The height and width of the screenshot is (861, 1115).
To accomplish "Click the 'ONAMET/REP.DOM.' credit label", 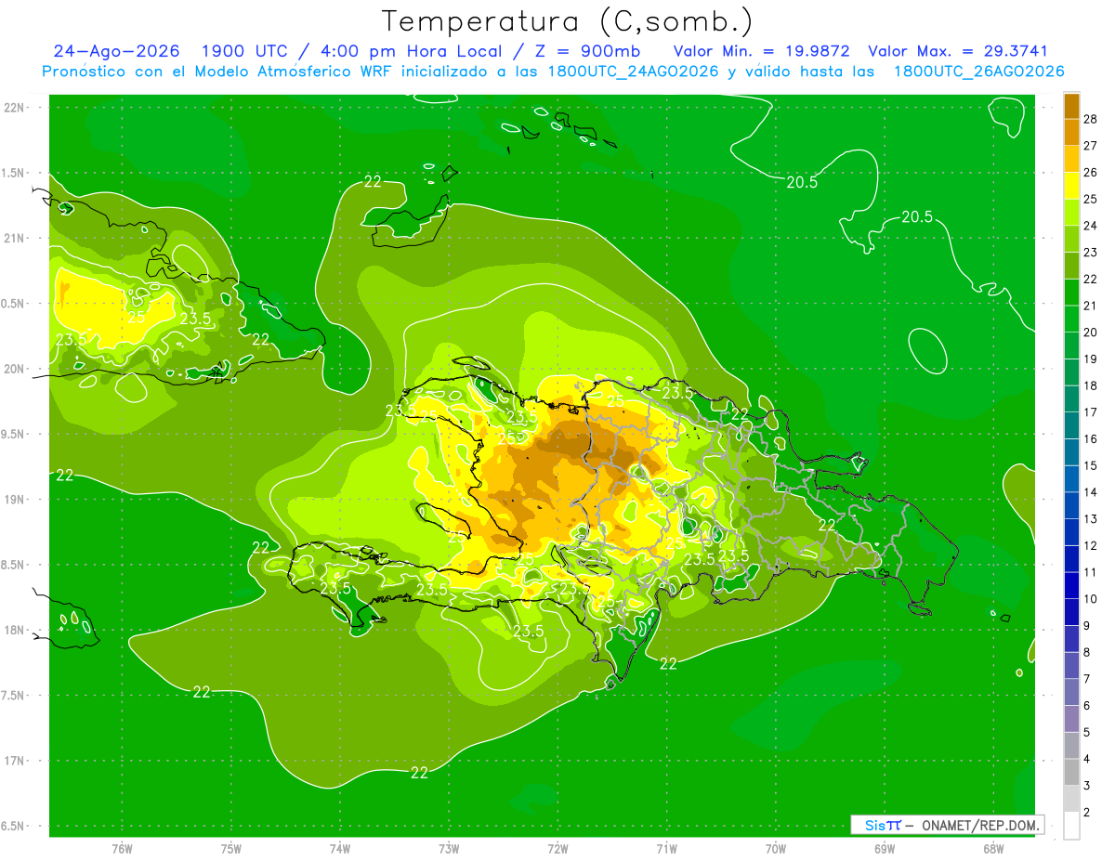I will [978, 825].
